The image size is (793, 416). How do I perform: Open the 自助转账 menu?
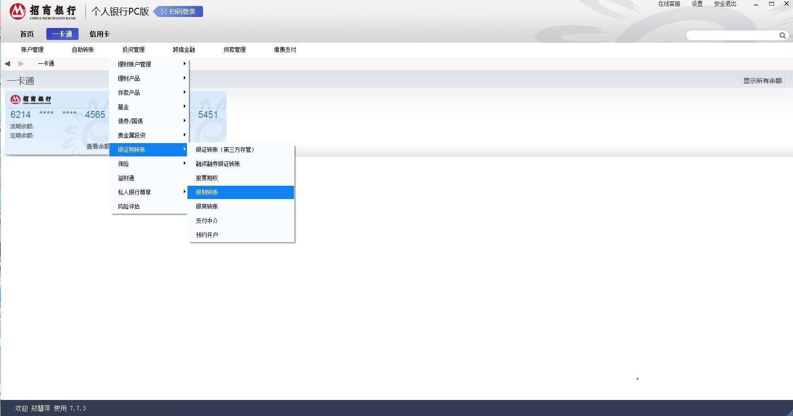pyautogui.click(x=83, y=50)
